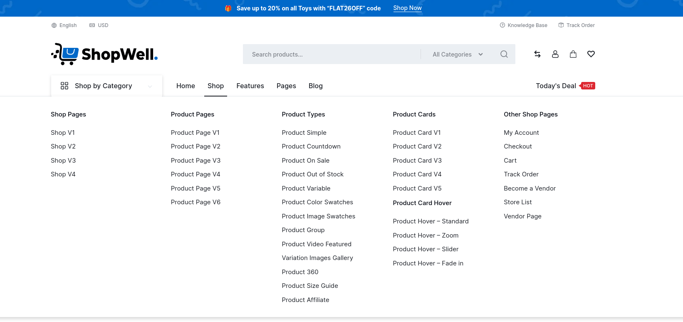Click the gift icon in promo banner

point(228,8)
